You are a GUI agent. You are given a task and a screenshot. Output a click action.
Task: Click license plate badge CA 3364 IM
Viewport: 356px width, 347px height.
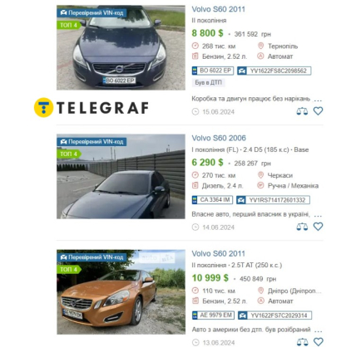(212, 200)
